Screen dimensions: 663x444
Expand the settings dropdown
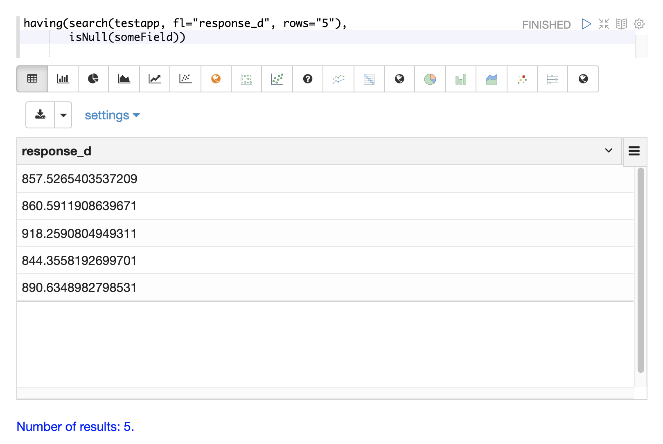pos(112,116)
